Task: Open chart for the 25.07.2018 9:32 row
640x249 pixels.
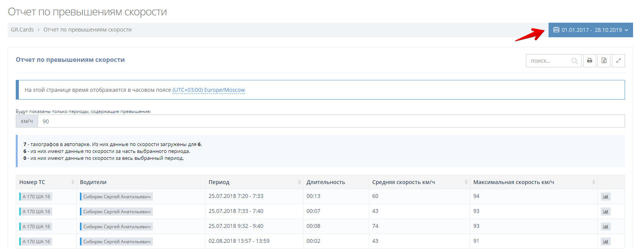Action: tap(605, 227)
